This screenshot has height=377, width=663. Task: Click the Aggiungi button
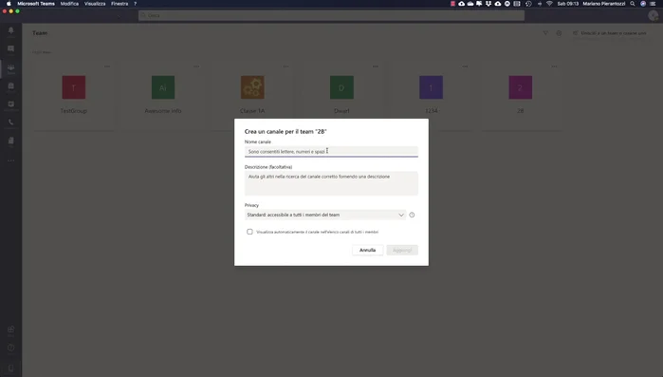pos(402,250)
